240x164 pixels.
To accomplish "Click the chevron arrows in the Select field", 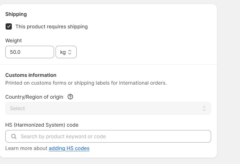I will point(204,108).
